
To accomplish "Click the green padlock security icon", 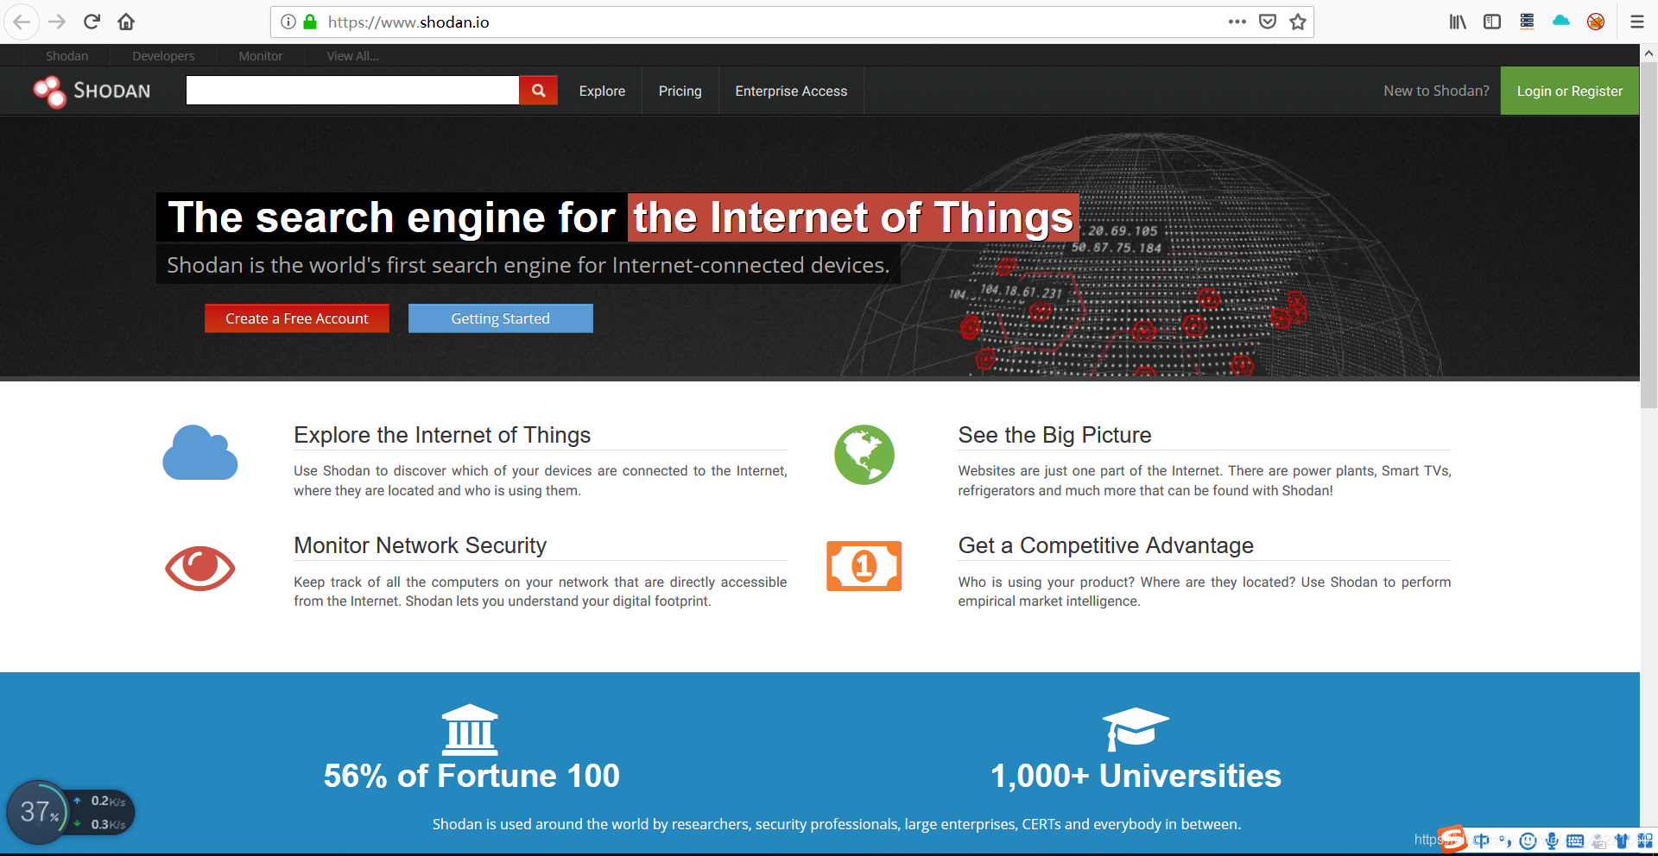I will pyautogui.click(x=310, y=22).
